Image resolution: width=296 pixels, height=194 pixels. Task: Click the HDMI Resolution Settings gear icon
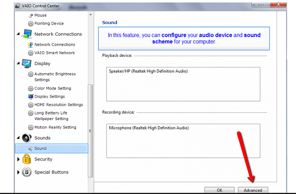30,104
